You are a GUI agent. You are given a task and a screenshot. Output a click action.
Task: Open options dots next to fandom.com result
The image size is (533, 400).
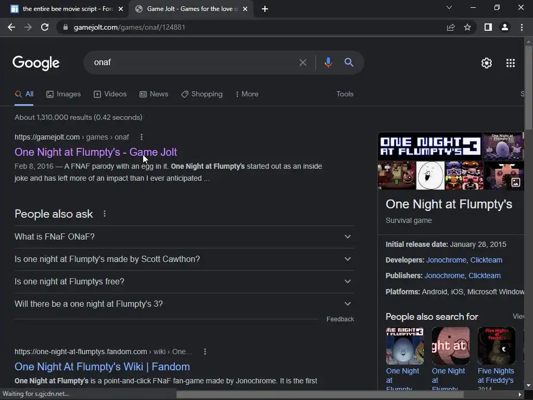click(205, 352)
